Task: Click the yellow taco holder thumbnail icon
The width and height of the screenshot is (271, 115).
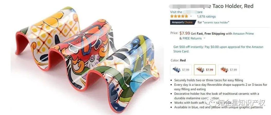Action: pos(224,70)
